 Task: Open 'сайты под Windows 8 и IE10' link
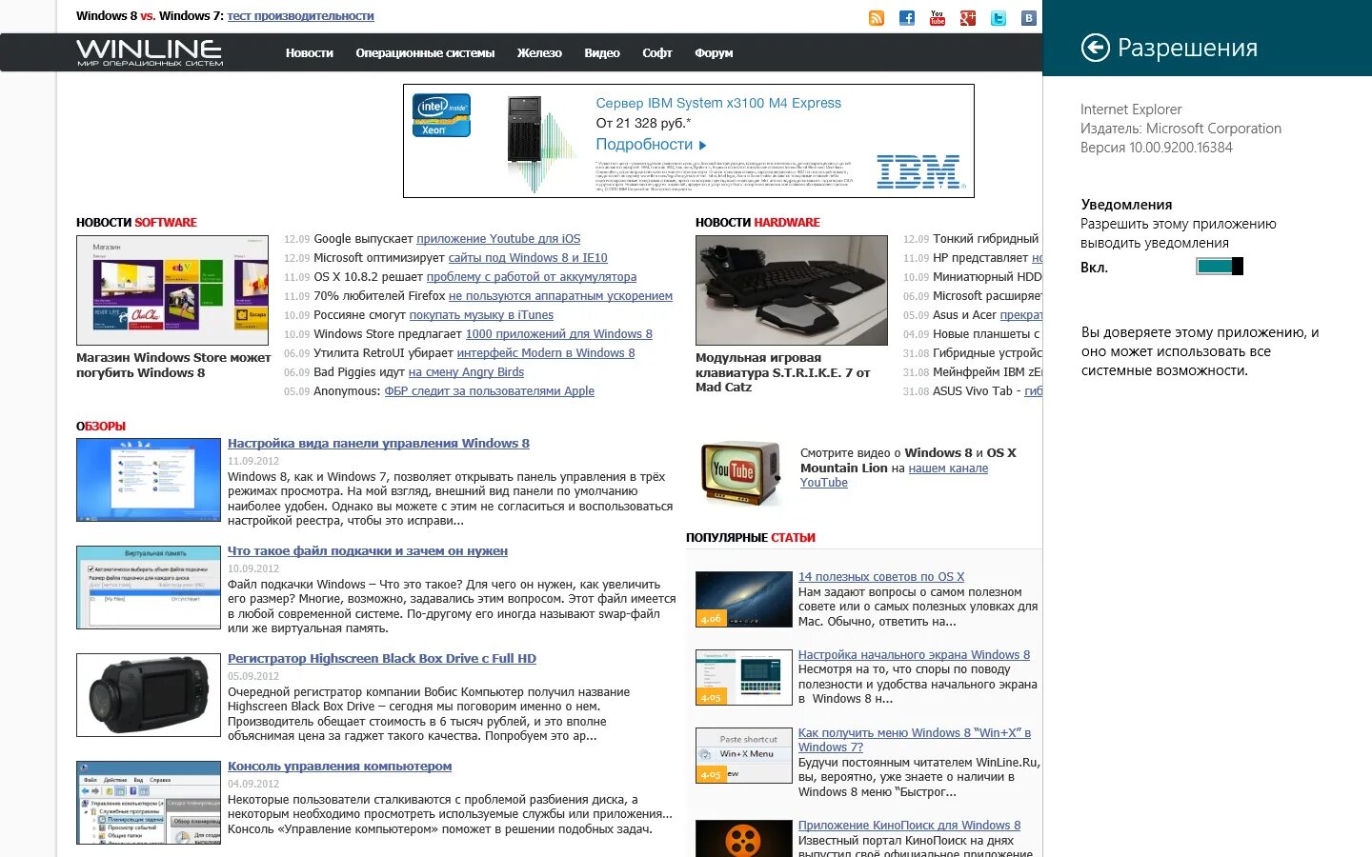[528, 258]
